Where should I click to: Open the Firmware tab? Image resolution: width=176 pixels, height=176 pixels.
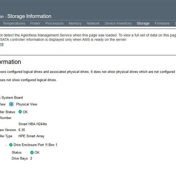pos(162,23)
